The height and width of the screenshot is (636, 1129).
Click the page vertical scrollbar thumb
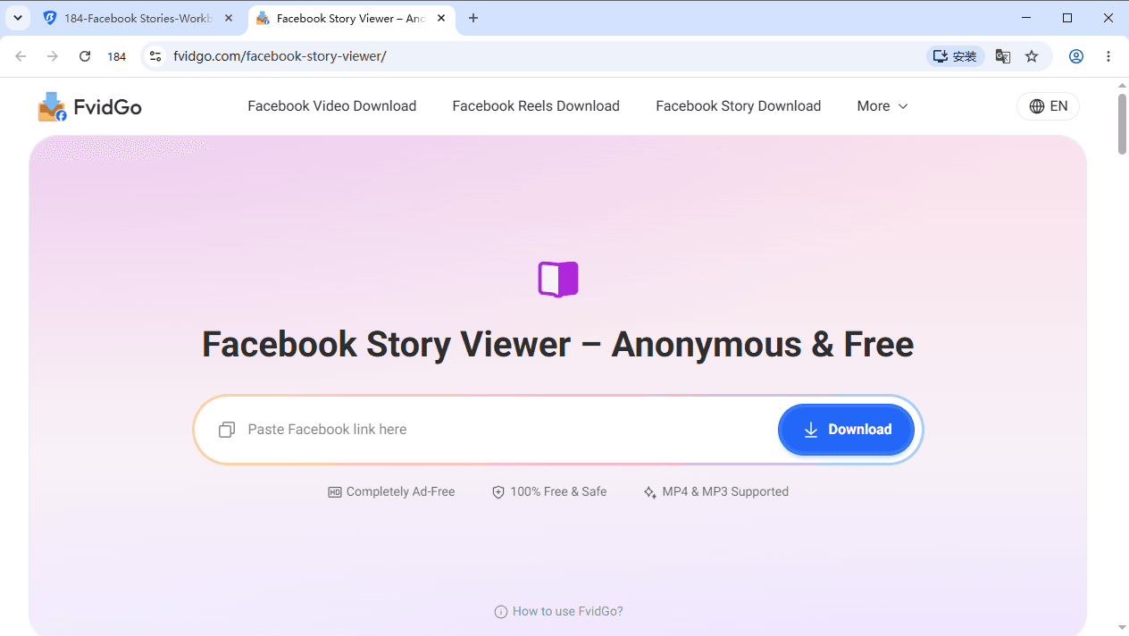point(1123,123)
